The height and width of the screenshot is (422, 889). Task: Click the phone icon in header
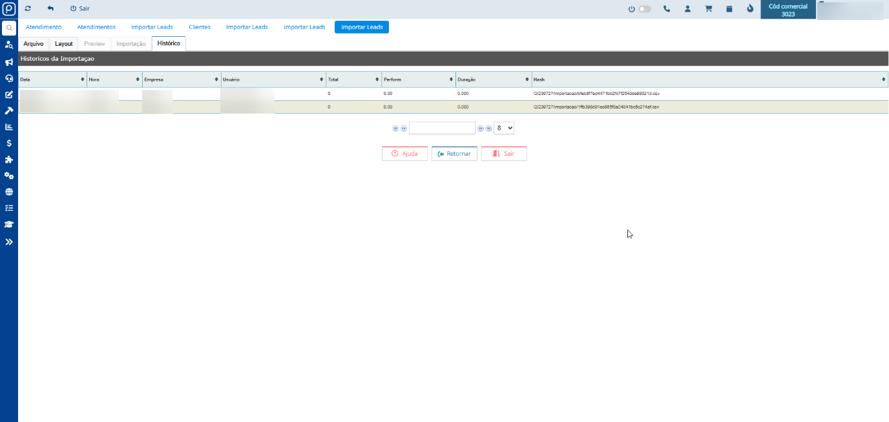click(x=667, y=9)
